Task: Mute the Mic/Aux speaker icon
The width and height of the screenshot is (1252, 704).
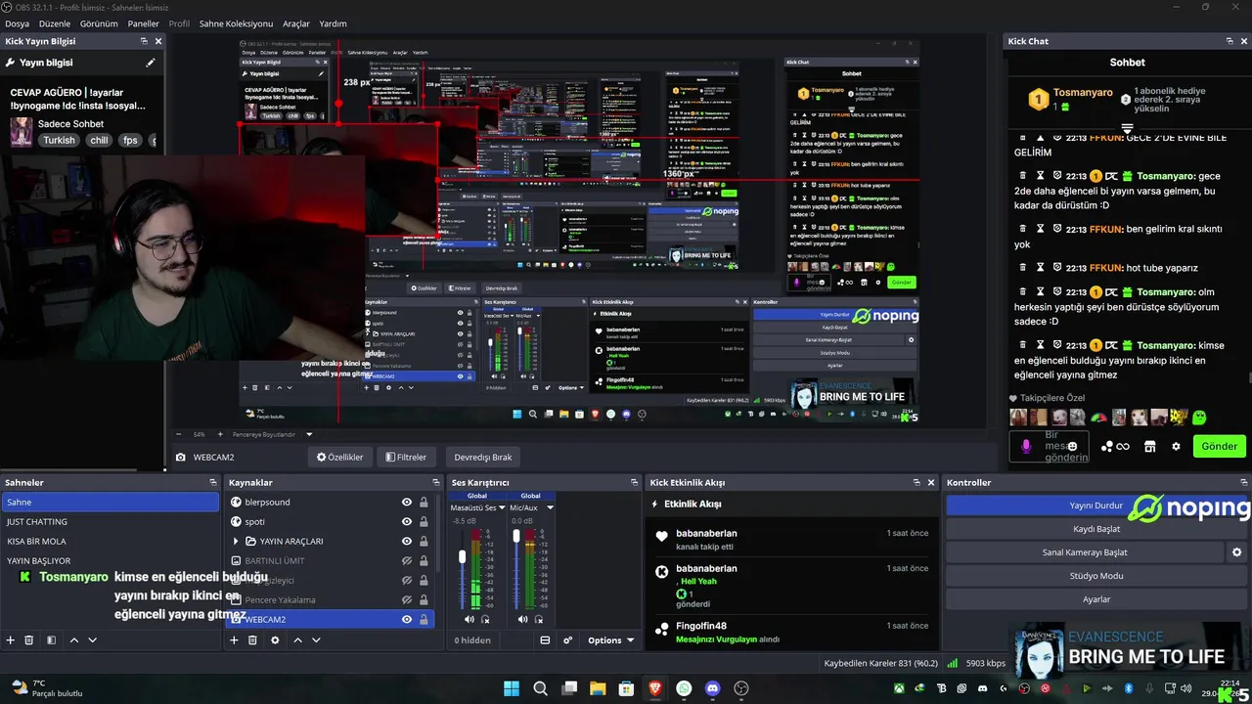Action: (523, 619)
